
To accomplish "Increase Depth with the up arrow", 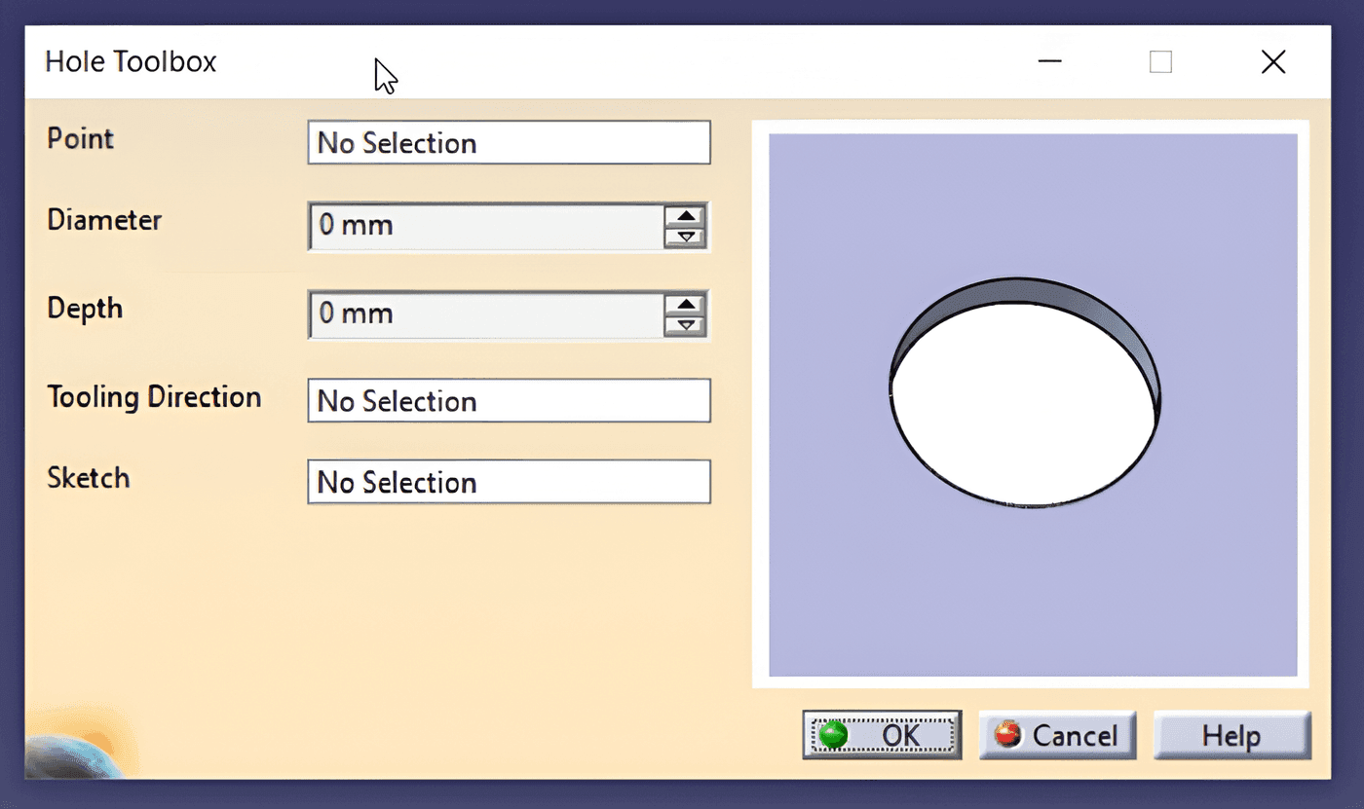I will coord(686,304).
